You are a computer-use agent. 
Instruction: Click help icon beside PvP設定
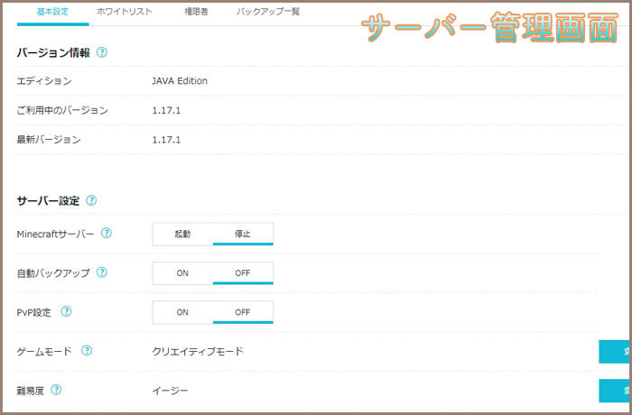pyautogui.click(x=66, y=311)
